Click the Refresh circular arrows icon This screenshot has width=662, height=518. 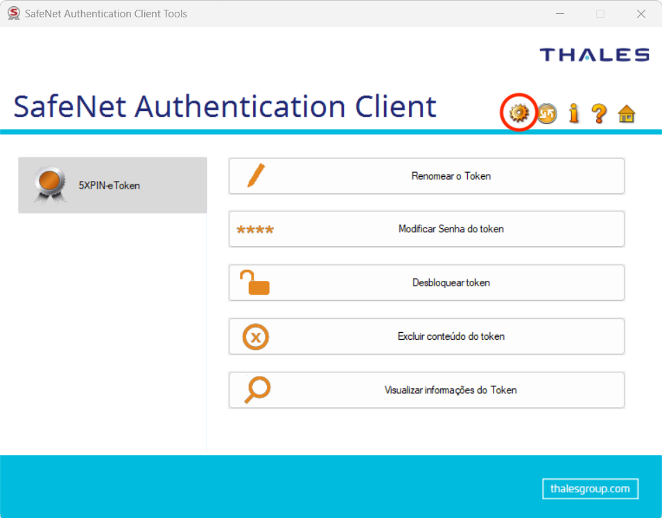coord(547,113)
